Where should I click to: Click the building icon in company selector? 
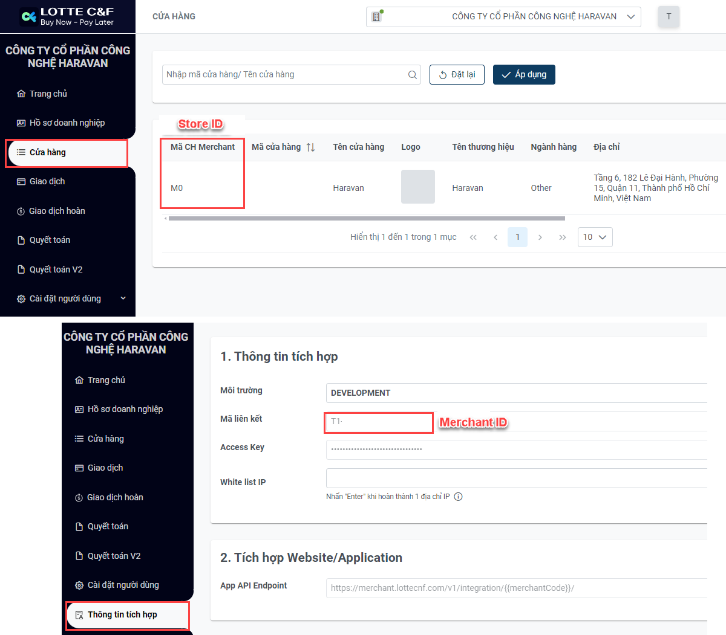376,16
